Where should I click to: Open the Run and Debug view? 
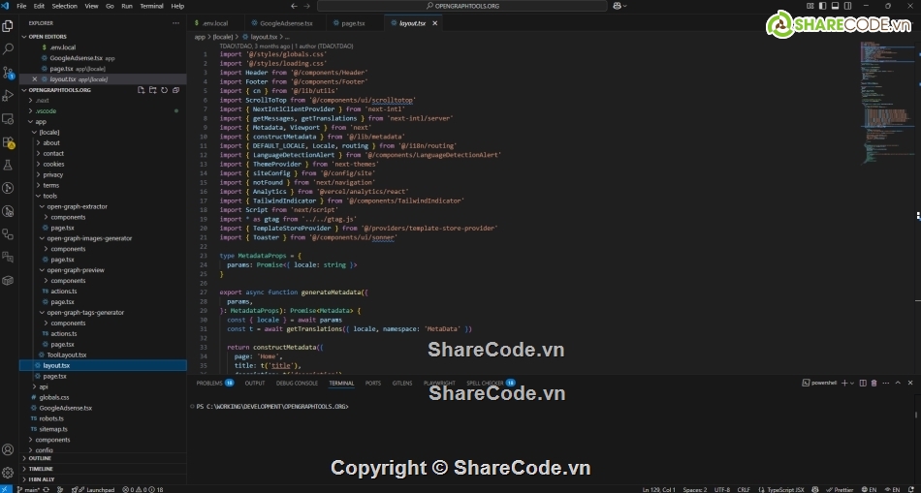[x=8, y=95]
